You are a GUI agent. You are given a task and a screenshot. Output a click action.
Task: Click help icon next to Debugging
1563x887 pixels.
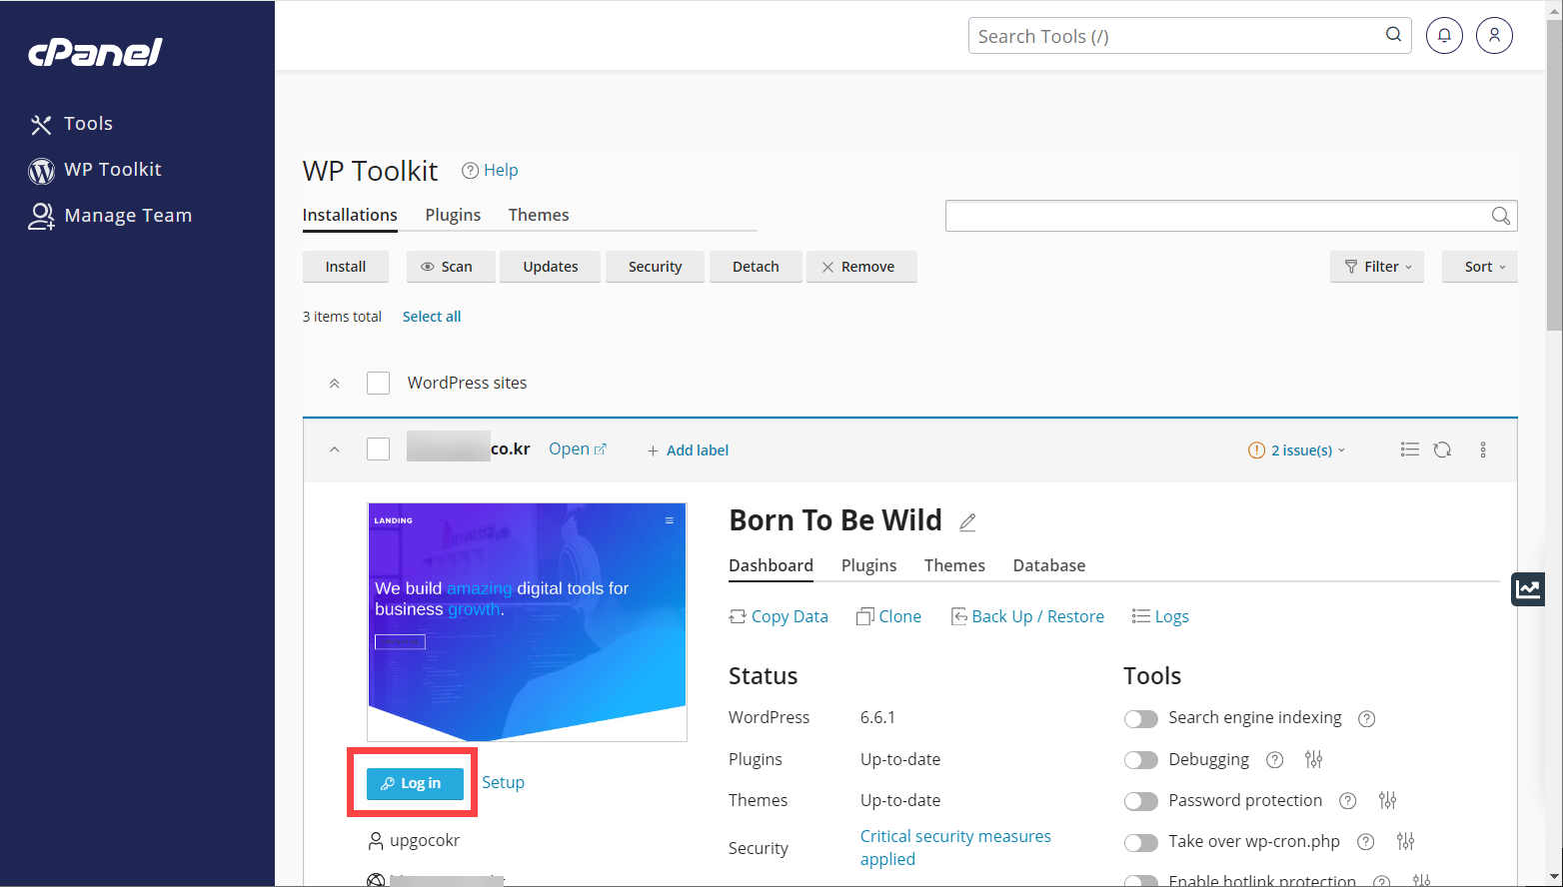[1274, 760]
